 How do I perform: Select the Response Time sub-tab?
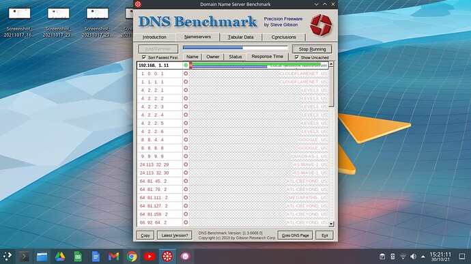268,57
